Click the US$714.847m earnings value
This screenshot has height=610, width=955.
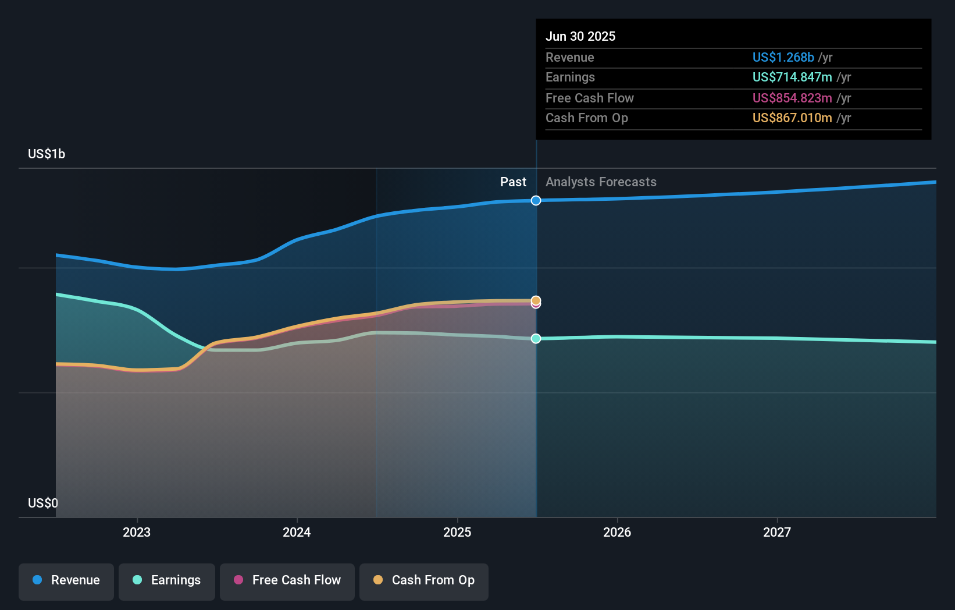coord(792,77)
